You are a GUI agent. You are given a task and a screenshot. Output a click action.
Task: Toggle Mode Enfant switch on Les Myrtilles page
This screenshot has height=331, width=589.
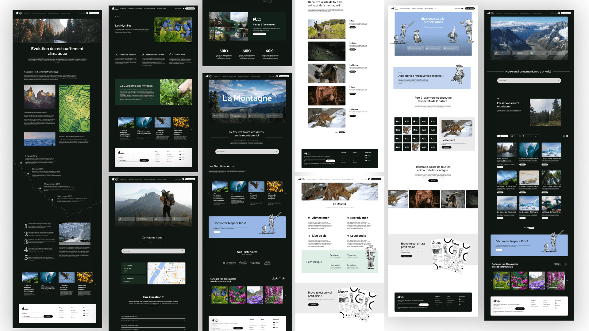tap(183, 9)
